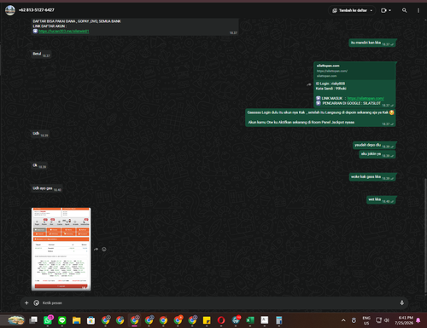Select the "wet kka" sent message

382,199
